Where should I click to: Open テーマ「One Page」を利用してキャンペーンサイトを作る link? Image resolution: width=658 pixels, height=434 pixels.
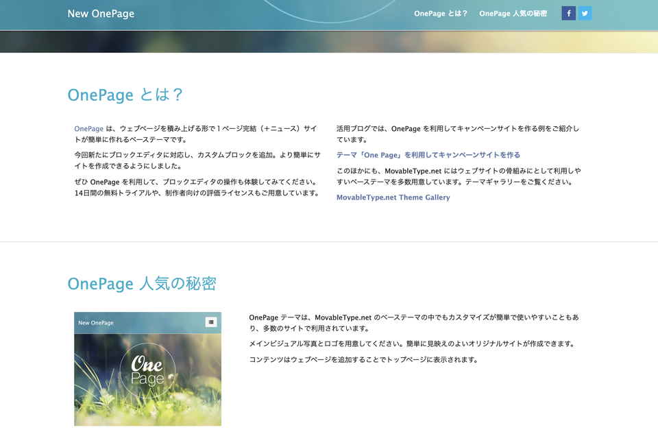pyautogui.click(x=428, y=155)
